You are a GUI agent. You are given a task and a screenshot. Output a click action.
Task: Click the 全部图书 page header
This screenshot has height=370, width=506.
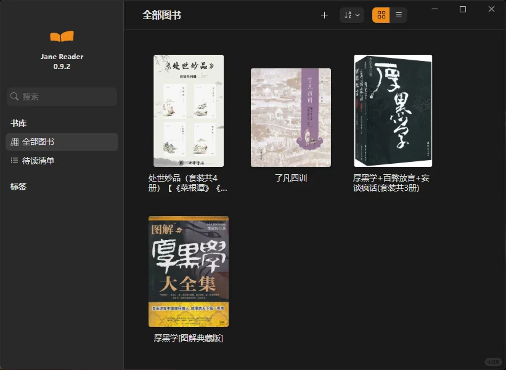coord(161,15)
